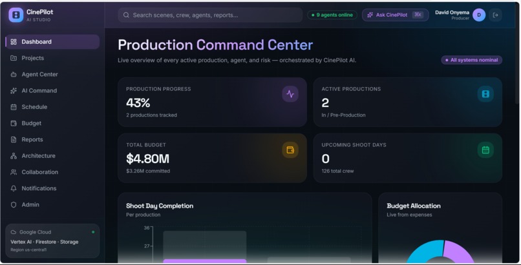Click the Notifications bell icon
The height and width of the screenshot is (265, 521).
[14, 188]
